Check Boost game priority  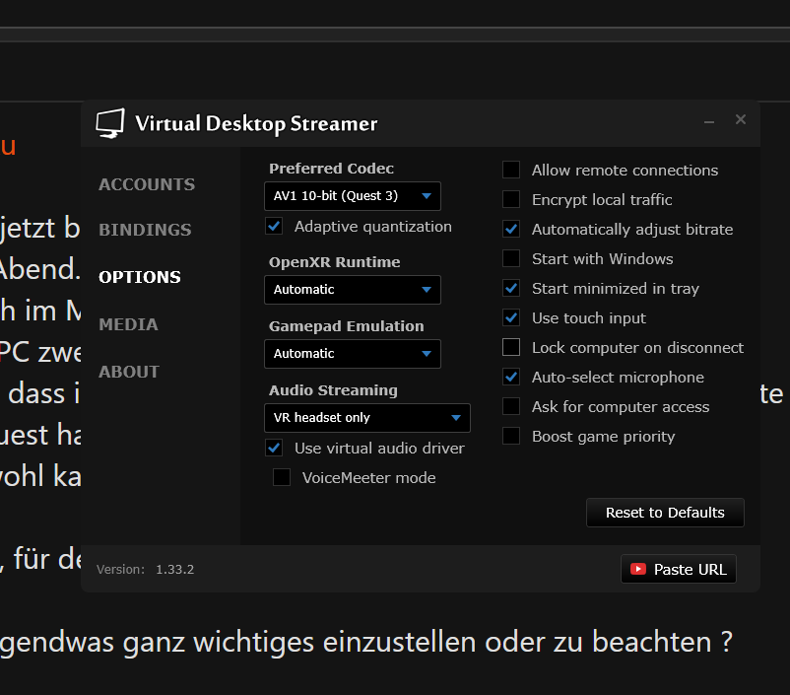[511, 436]
